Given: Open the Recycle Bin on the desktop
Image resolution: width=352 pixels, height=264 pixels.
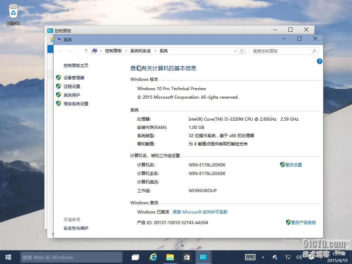Looking at the screenshot, I should point(13,14).
